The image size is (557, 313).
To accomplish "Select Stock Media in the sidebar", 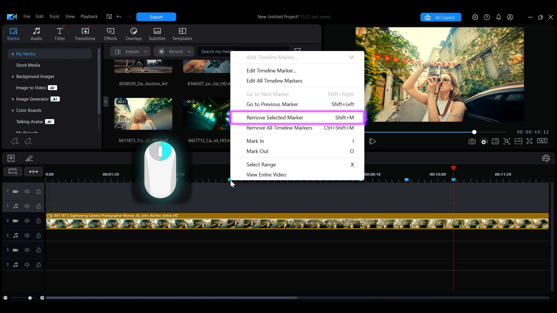I will coord(28,65).
